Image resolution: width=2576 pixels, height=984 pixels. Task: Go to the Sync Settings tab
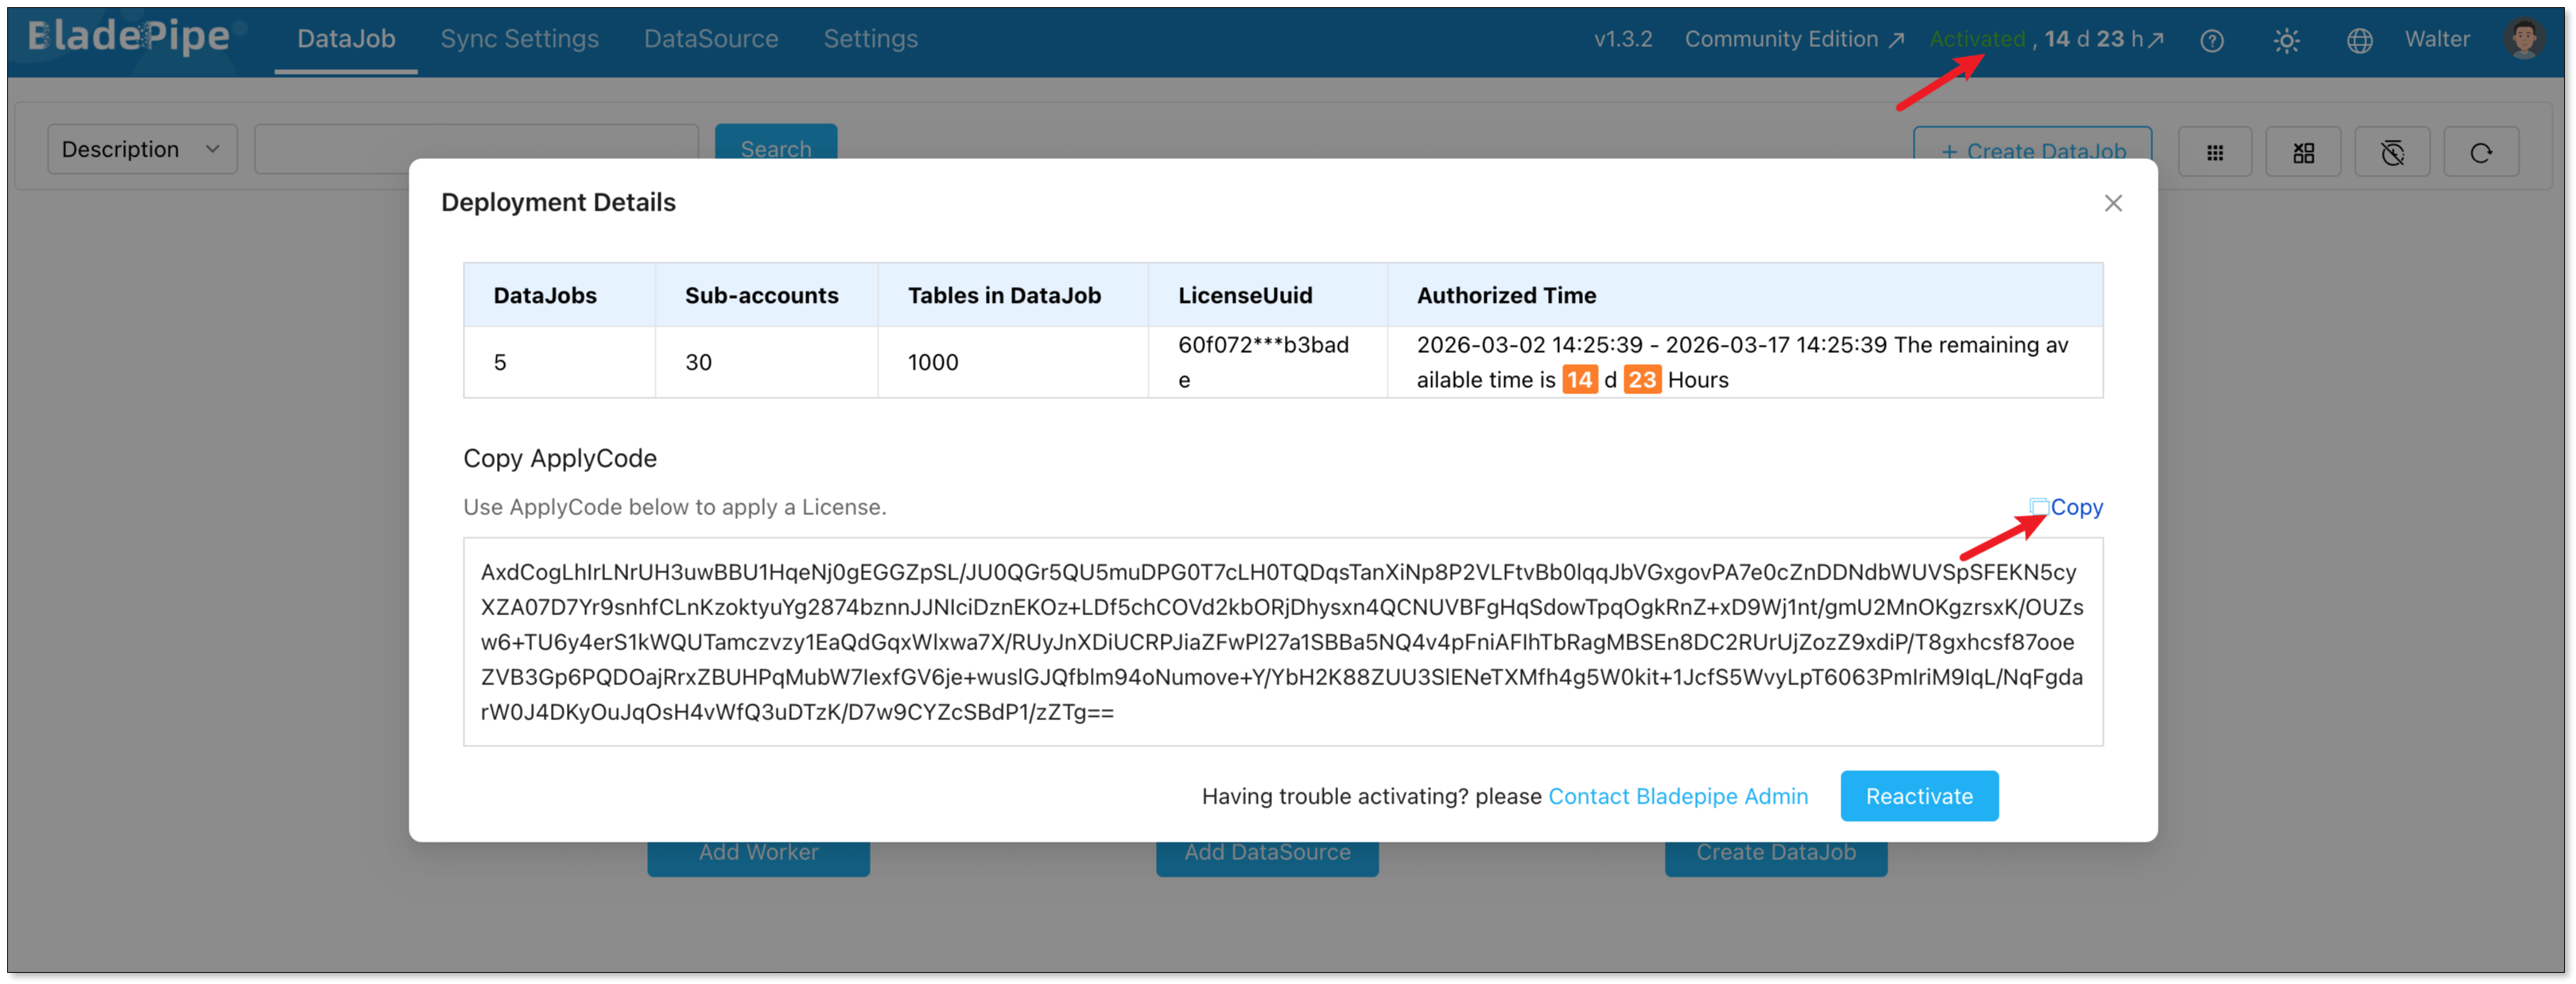pos(519,39)
